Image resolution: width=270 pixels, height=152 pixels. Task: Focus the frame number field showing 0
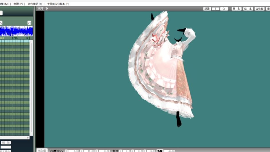(x=216, y=9)
